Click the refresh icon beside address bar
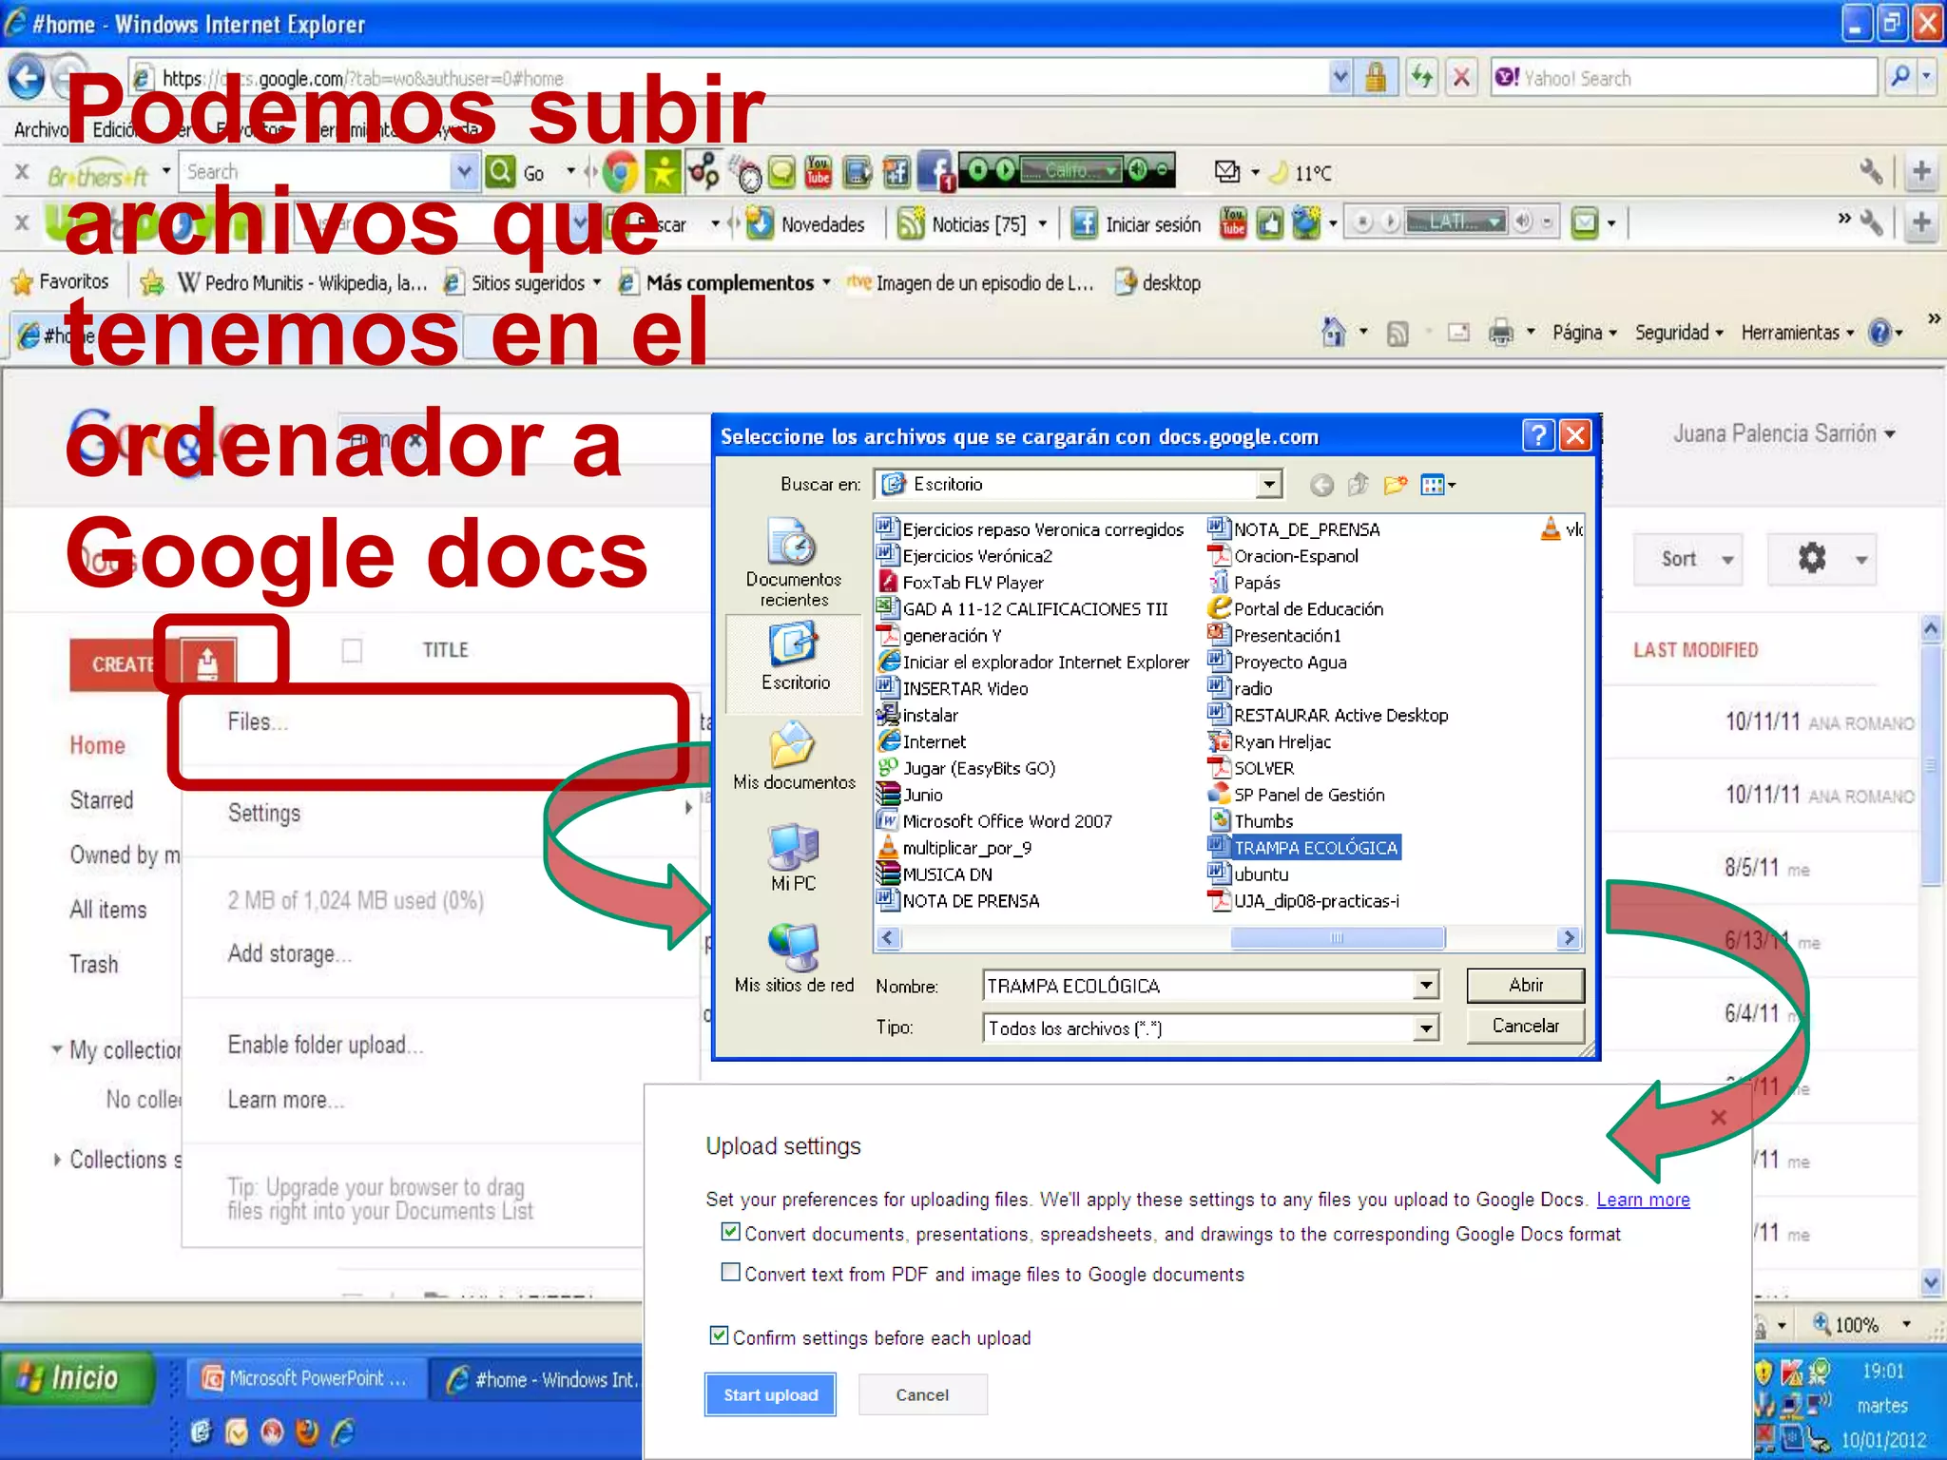 coord(1422,77)
